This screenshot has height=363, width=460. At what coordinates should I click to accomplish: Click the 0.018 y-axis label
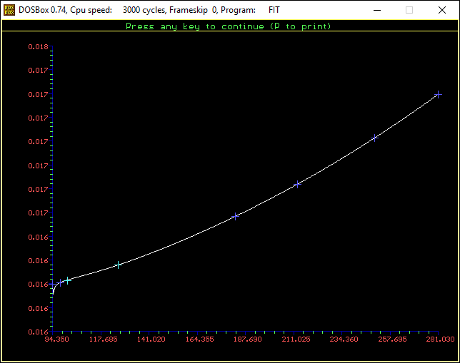coord(38,47)
